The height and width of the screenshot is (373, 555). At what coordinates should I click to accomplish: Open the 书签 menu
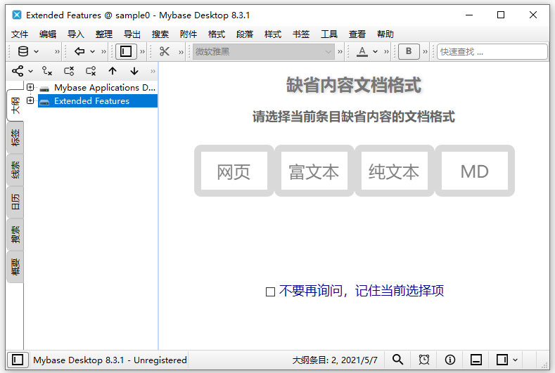[x=301, y=34]
